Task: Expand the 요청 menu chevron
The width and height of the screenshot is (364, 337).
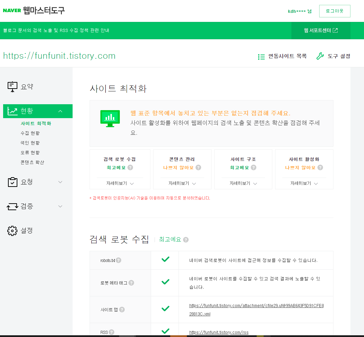Action: [60, 182]
